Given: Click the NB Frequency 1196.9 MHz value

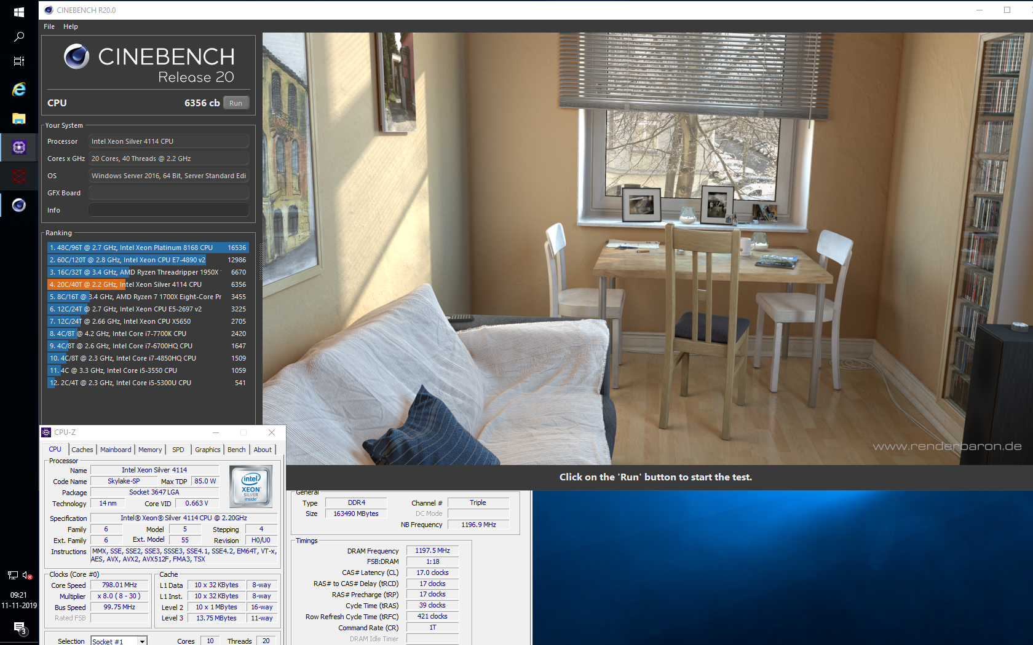Looking at the screenshot, I should coord(478,525).
